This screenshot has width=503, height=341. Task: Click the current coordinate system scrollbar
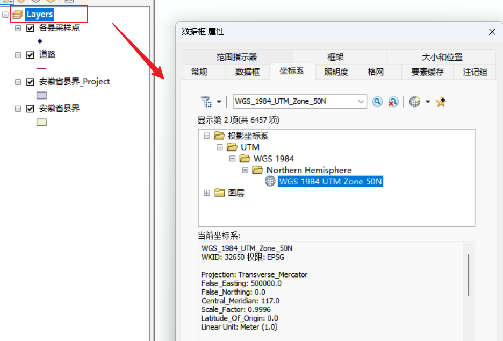pos(469,275)
